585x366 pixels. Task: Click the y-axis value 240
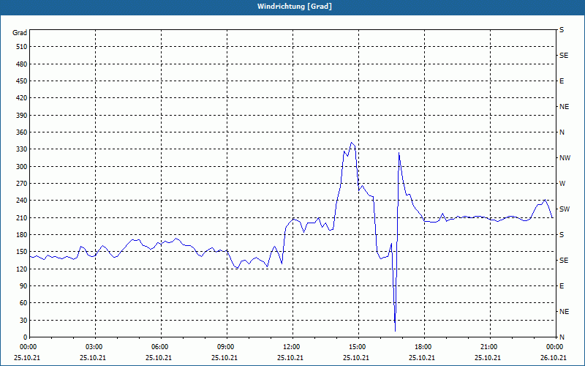tap(22, 201)
